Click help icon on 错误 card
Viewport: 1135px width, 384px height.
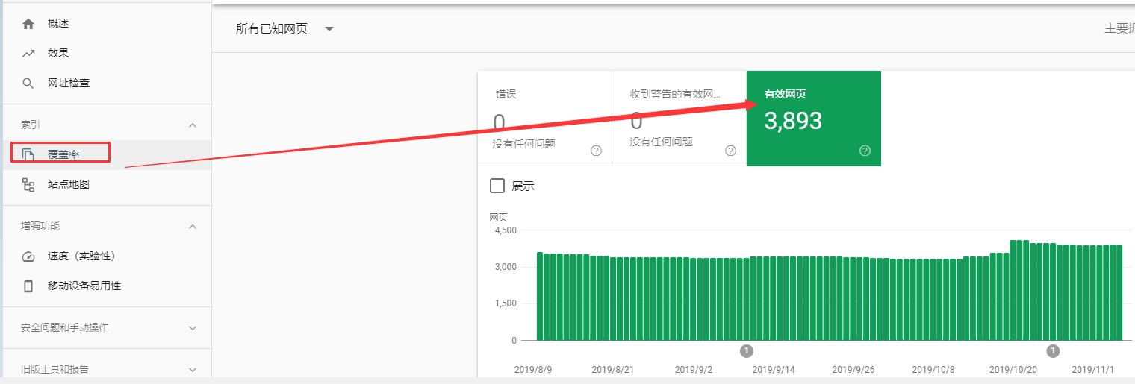pyautogui.click(x=596, y=151)
